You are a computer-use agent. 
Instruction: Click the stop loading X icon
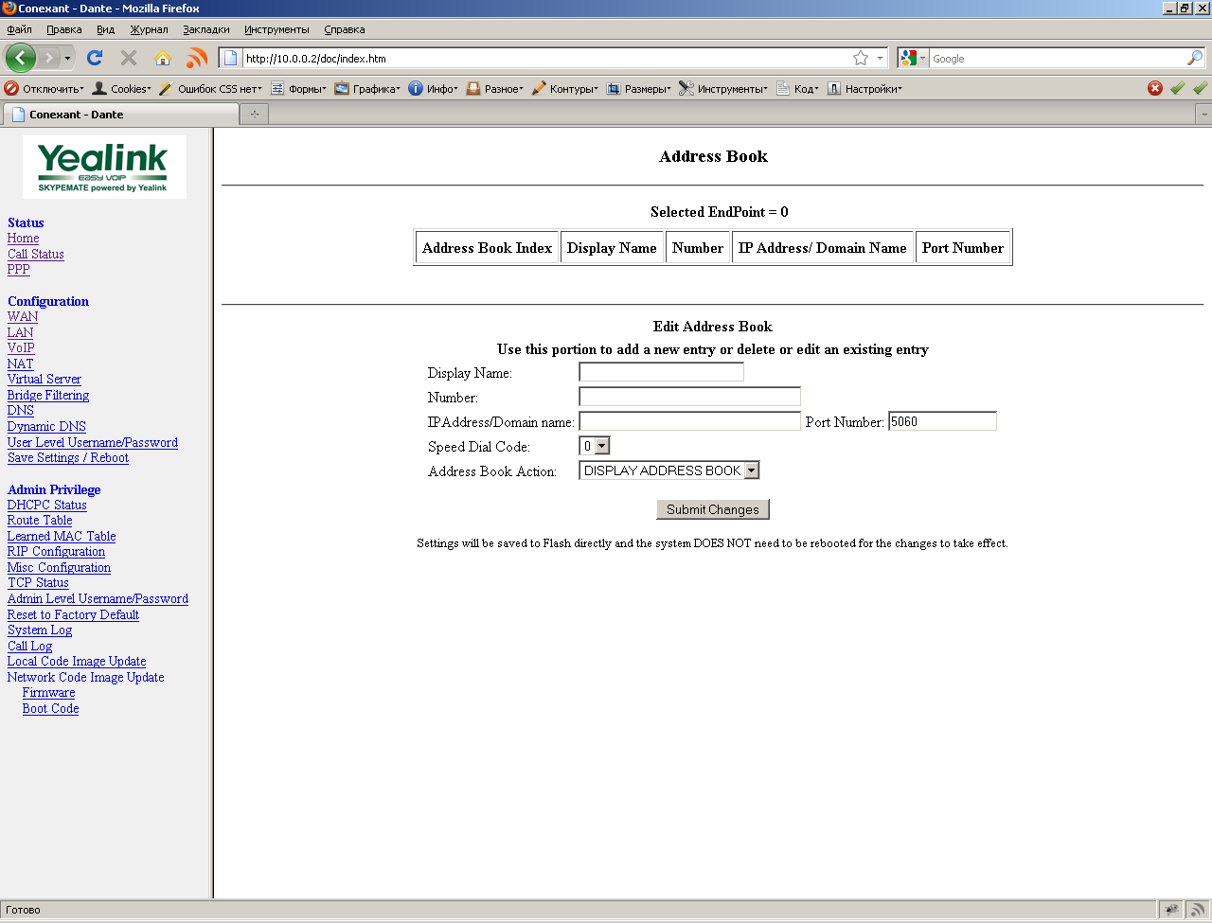[x=129, y=58]
